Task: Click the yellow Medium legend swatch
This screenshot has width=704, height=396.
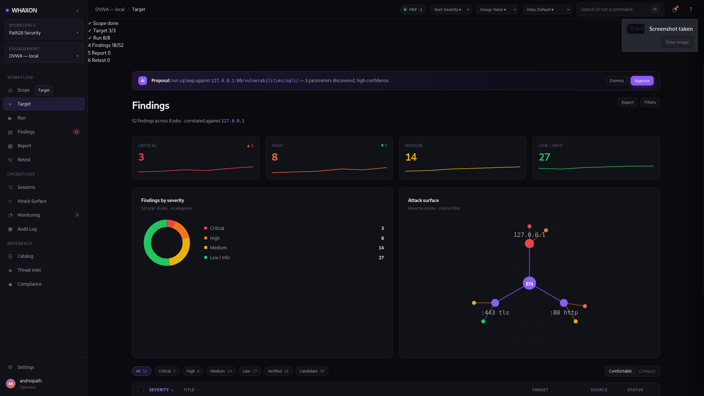Action: pos(206,247)
